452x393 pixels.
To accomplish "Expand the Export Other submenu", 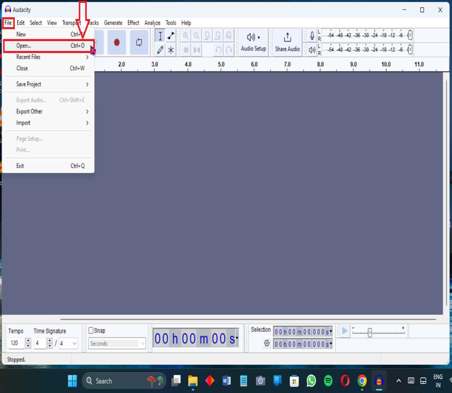I will 48,111.
